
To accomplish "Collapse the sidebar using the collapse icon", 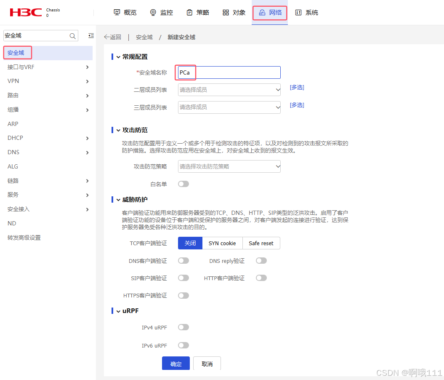I will tap(91, 35).
